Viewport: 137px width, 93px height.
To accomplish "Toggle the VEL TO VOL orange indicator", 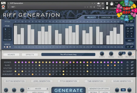I will tap(133, 55).
